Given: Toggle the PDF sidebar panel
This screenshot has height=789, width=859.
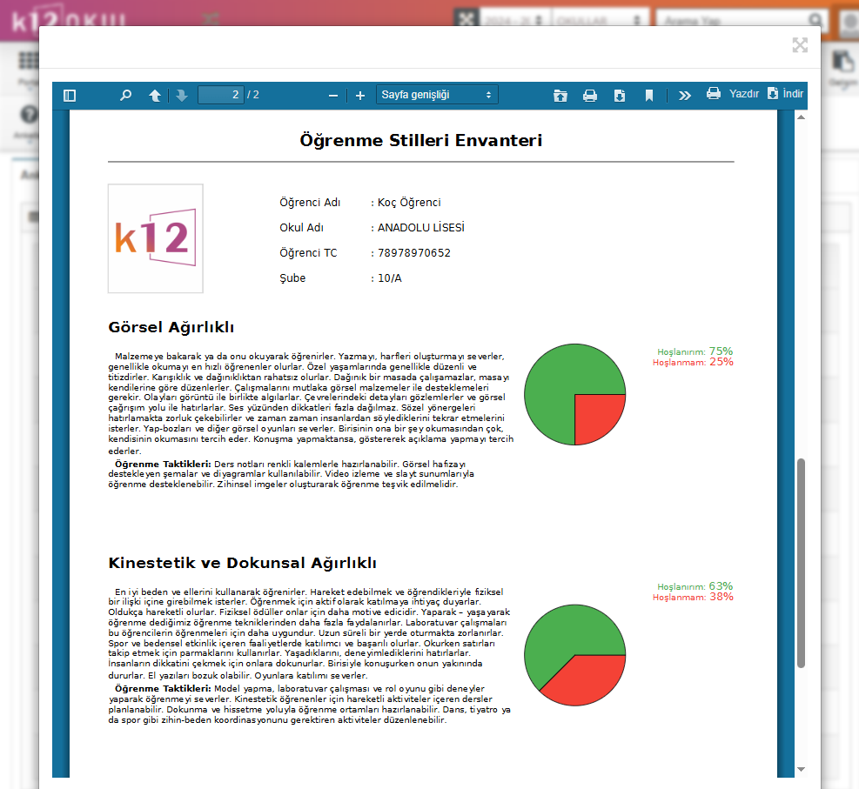Looking at the screenshot, I should click(x=70, y=96).
